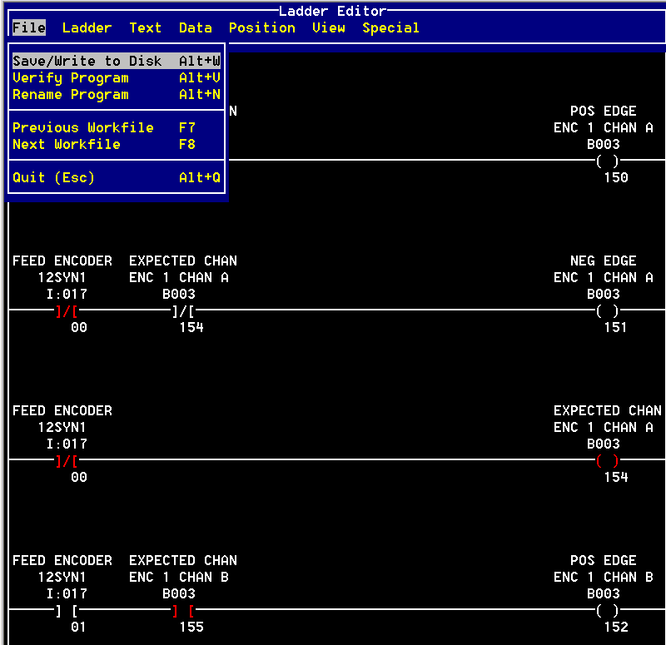Viewport: 666px width, 645px height.
Task: Open the Text menu
Action: (146, 27)
